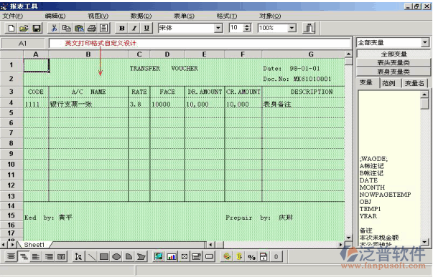Click the New document icon

click(11, 28)
